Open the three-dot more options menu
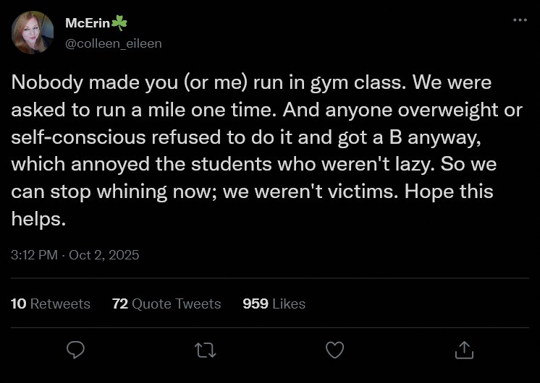Screen dimensions: 540x383 pyautogui.click(x=520, y=20)
